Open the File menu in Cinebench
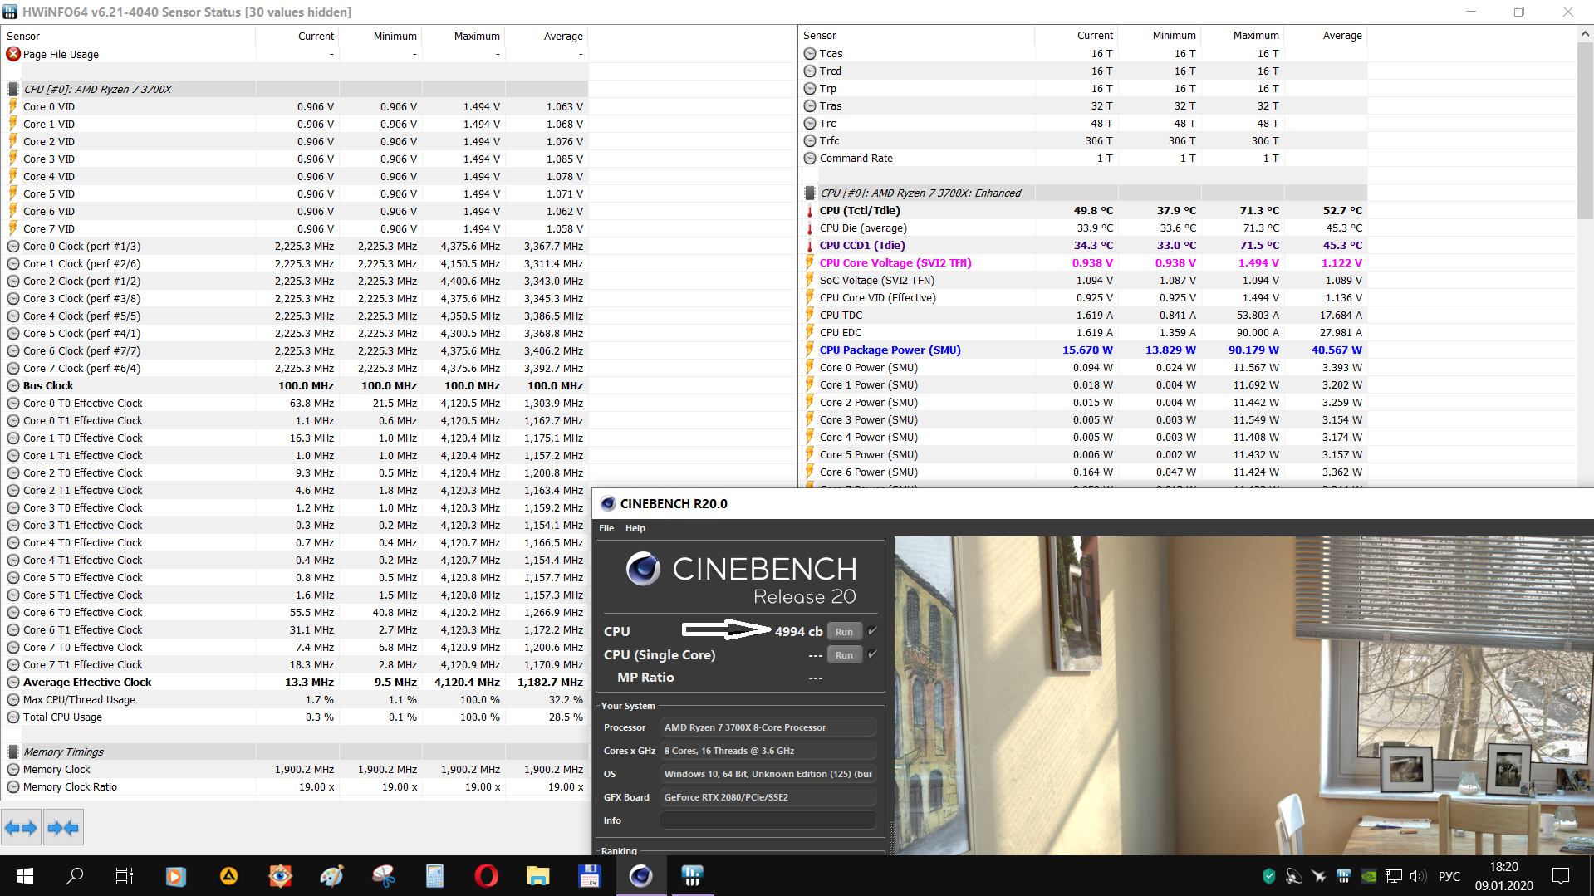 [606, 528]
